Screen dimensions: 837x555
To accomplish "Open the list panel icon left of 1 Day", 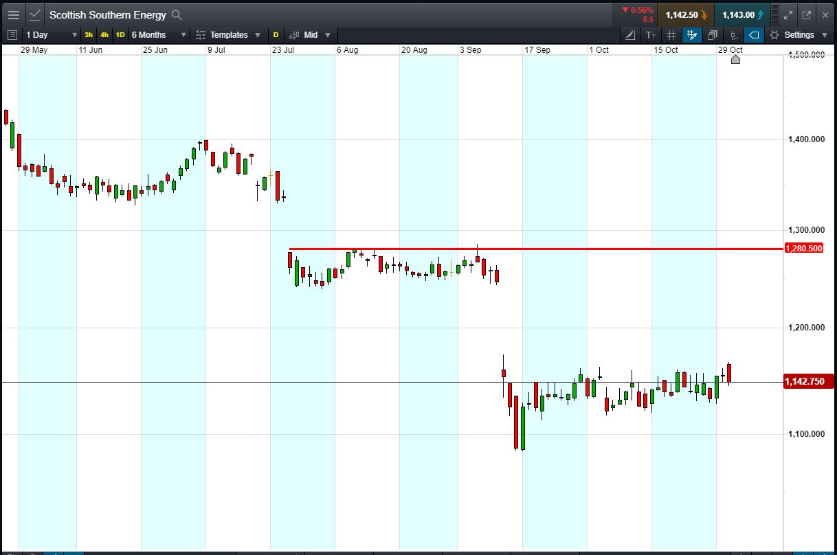I will point(12,35).
